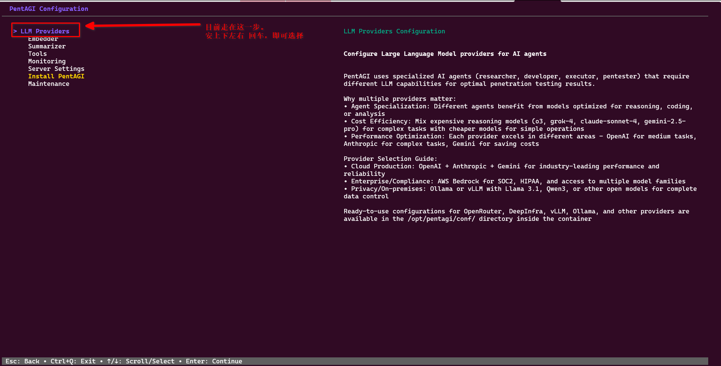Open the Maintenance menu item

click(49, 84)
